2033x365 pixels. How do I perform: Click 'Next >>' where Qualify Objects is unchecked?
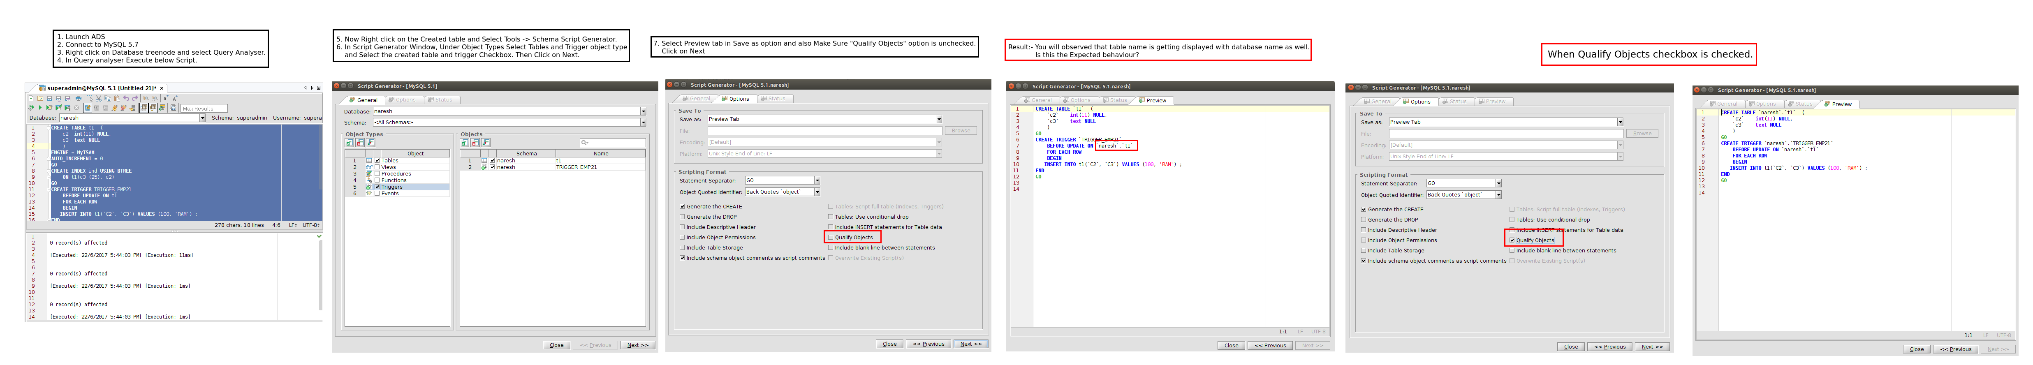click(x=971, y=344)
